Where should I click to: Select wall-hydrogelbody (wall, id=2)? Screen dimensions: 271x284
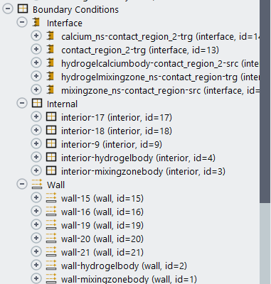click(x=124, y=266)
